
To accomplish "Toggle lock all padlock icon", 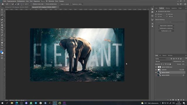I will [170, 64].
